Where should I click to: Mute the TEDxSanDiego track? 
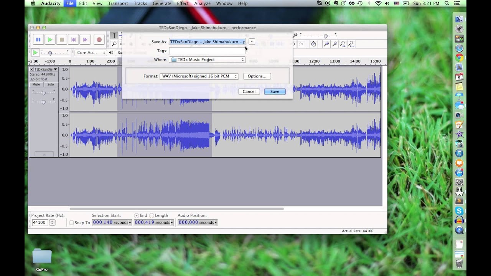click(36, 84)
